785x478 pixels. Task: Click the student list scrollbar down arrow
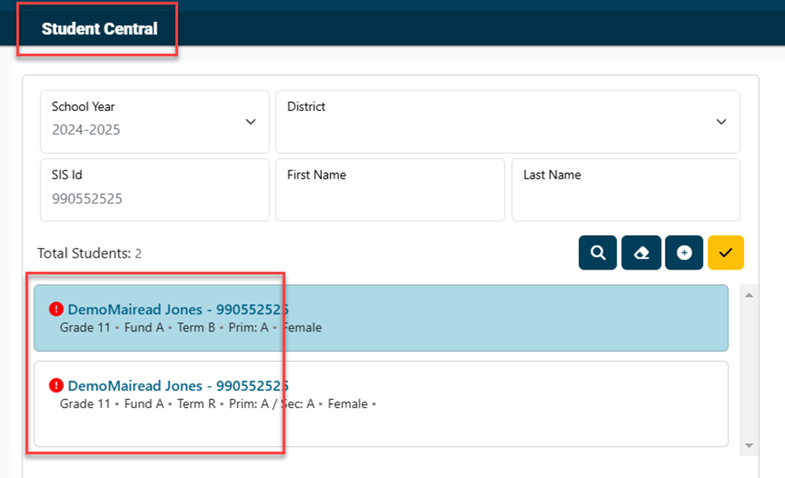749,446
